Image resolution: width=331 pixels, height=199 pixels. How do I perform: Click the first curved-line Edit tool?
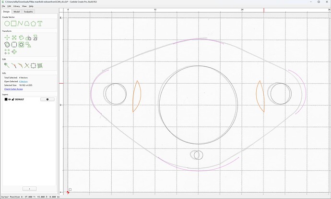point(13,65)
